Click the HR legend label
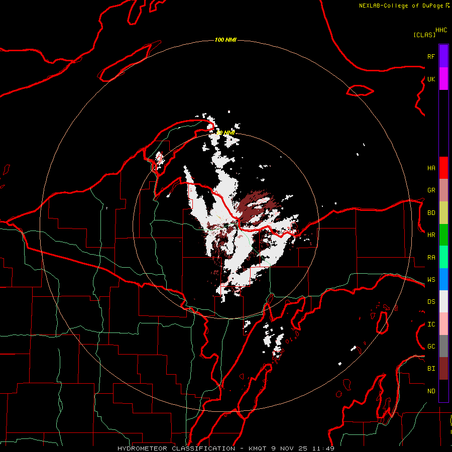 (431, 235)
